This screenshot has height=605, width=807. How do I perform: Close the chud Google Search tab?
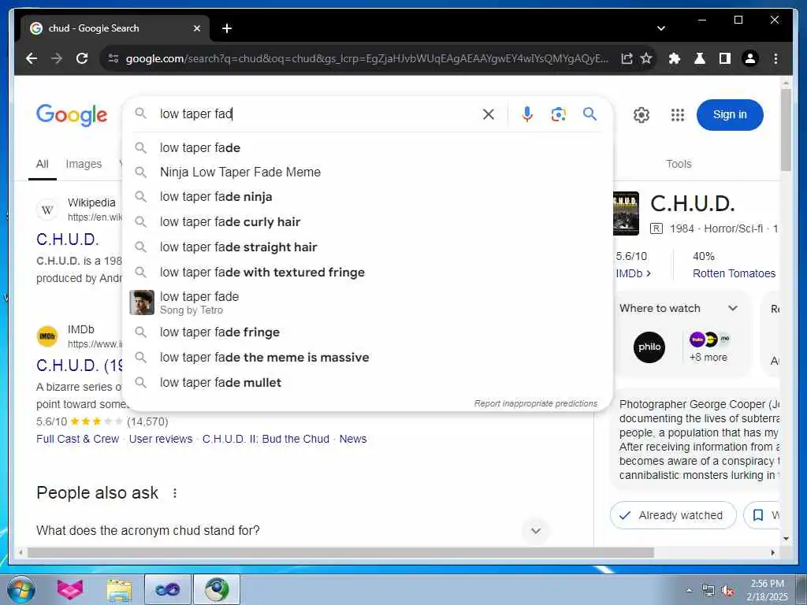[196, 28]
